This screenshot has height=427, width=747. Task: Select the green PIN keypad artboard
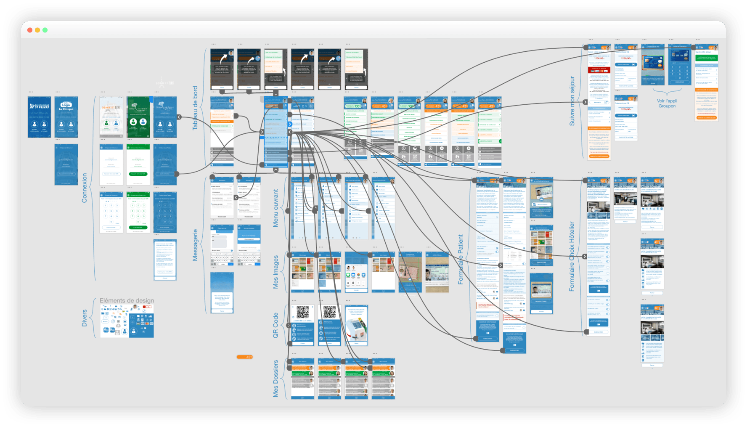coord(138,212)
